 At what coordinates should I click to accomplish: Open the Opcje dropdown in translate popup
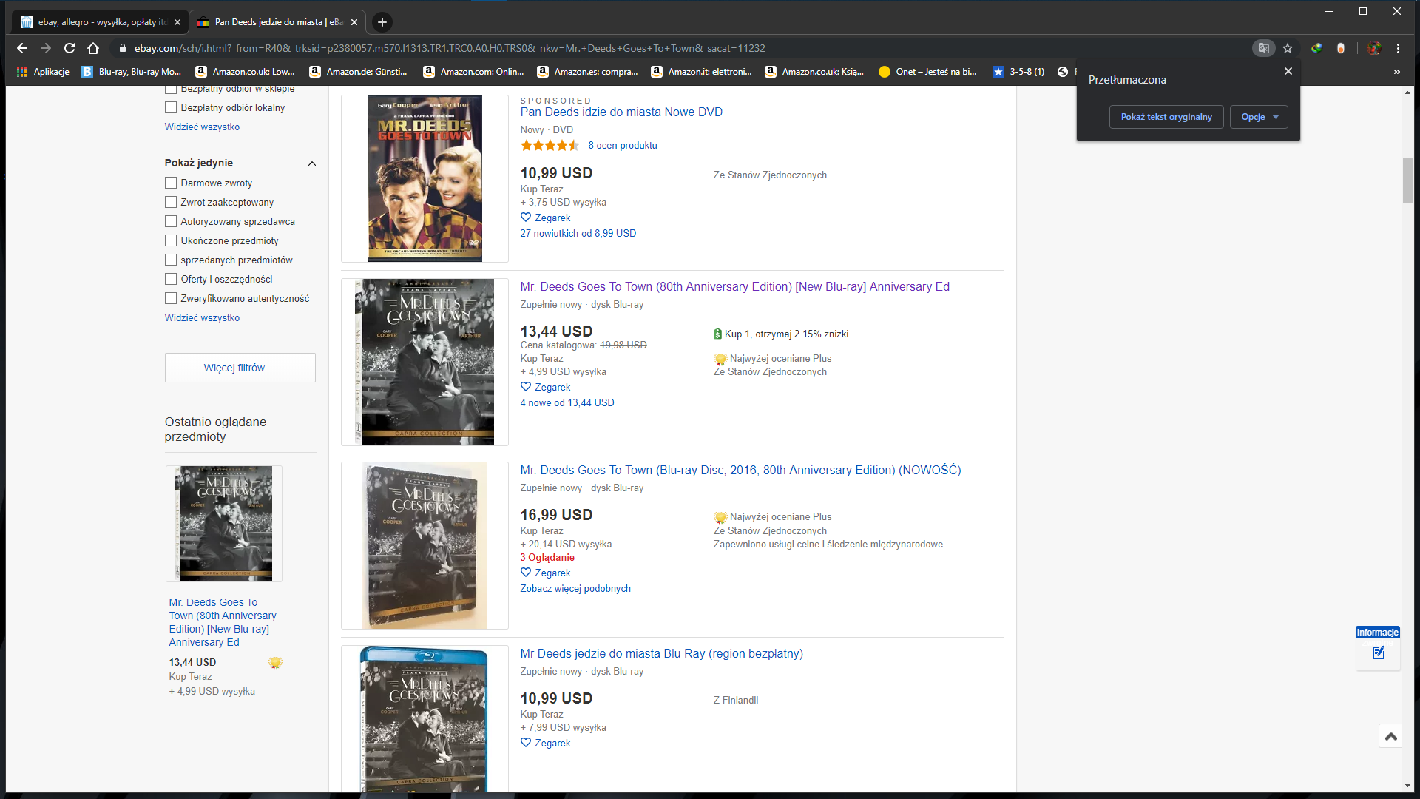point(1259,117)
